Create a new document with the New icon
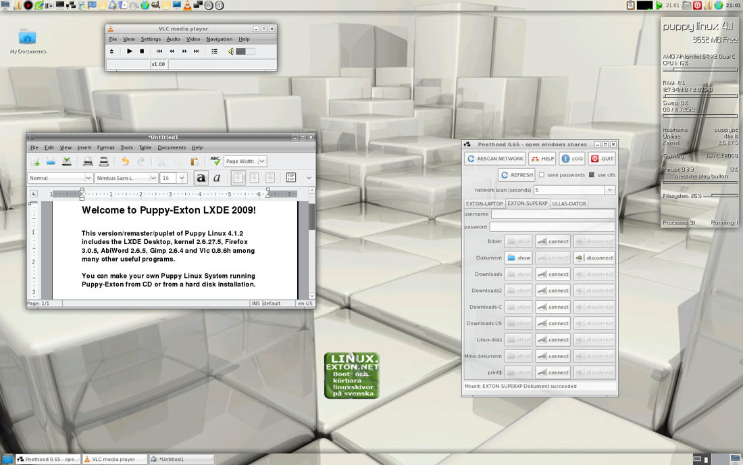 point(35,162)
